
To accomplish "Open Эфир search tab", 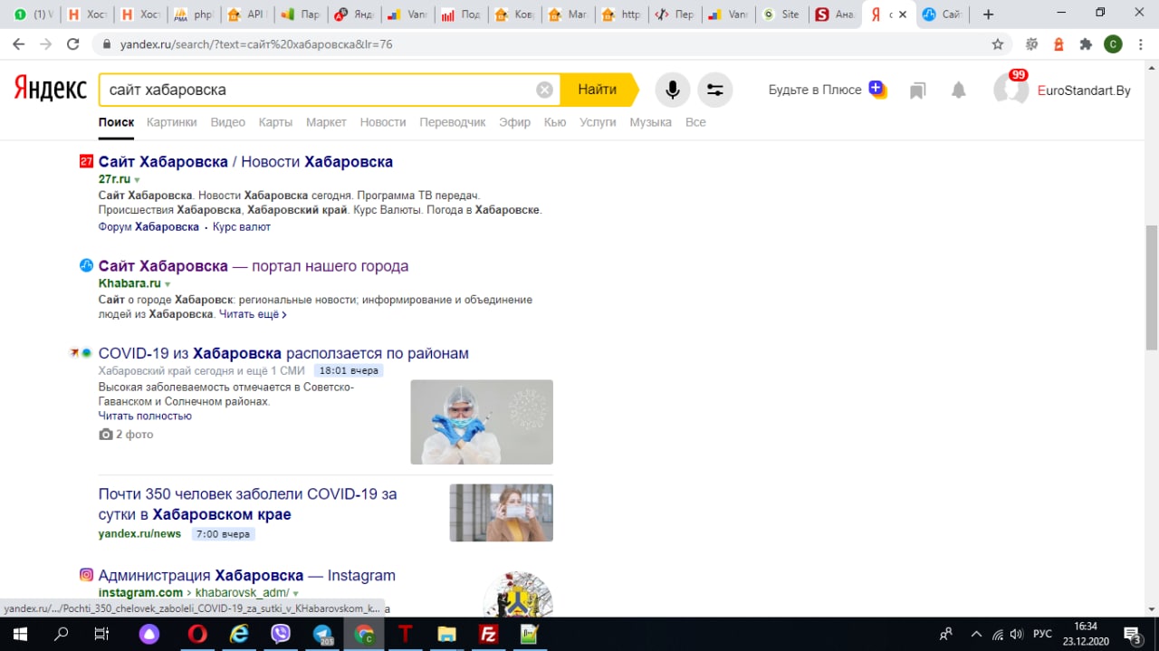I will click(514, 121).
